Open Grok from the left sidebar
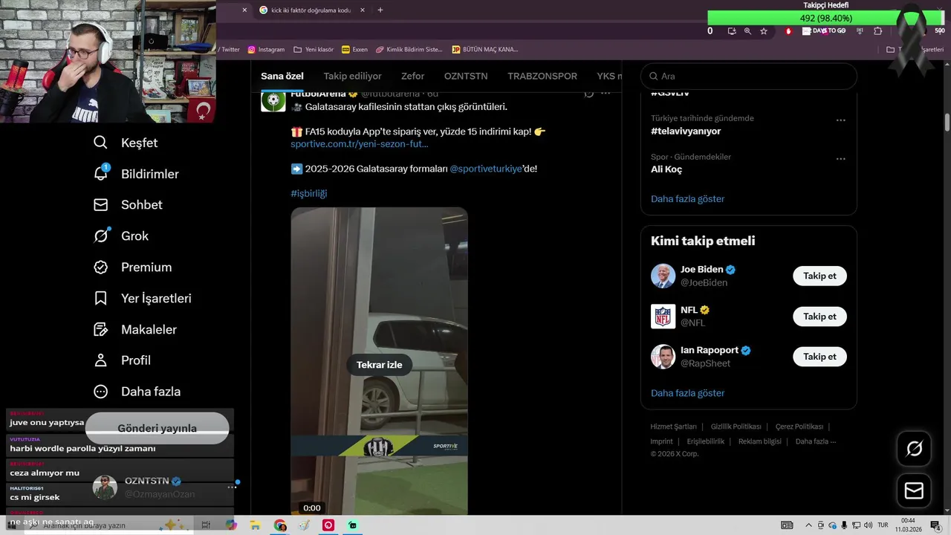Viewport: 951px width, 535px height. coord(121,236)
